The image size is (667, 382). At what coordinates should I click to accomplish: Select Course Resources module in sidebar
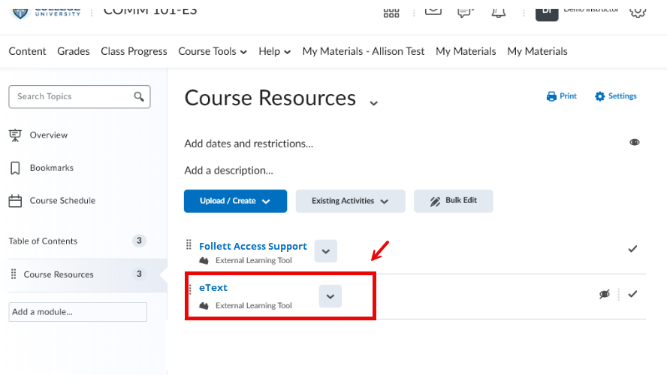(x=59, y=274)
